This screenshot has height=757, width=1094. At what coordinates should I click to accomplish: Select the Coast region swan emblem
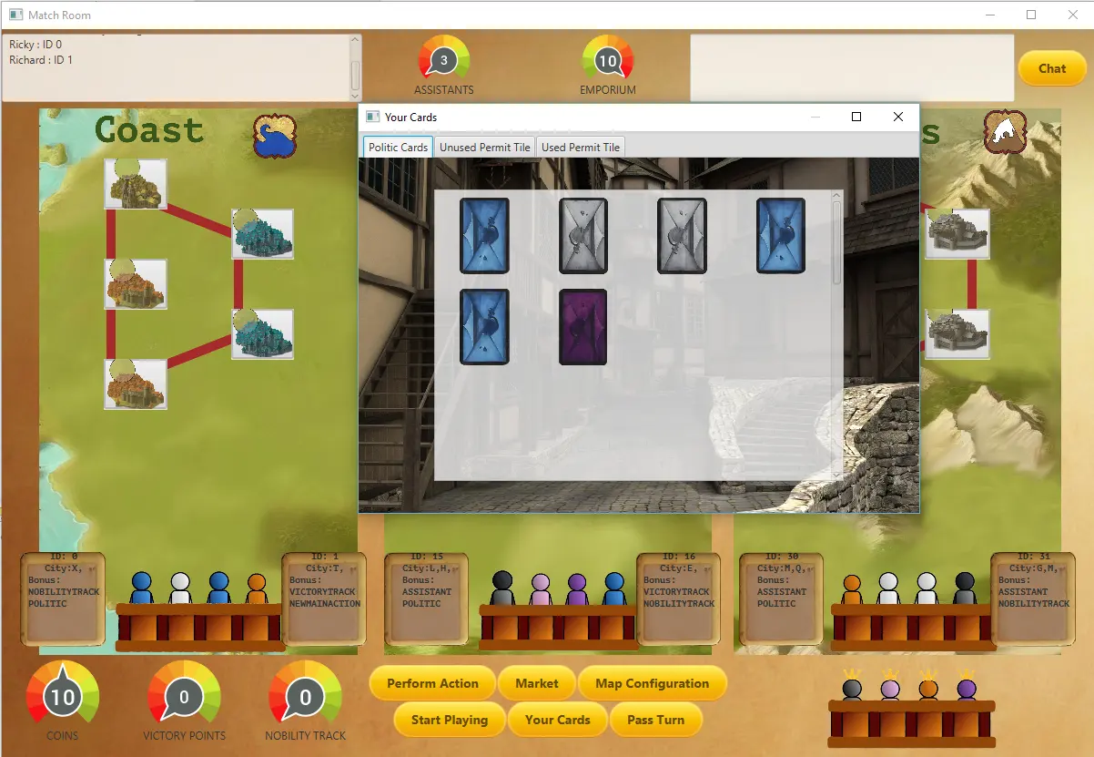tap(275, 136)
